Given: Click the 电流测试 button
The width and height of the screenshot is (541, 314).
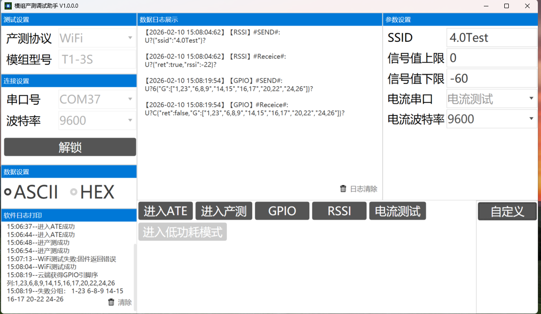Looking at the screenshot, I should click(x=397, y=211).
